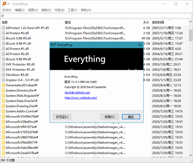Screen dimensions: 193x163
Task: Sort results by 修改时间 column header
Action: click(169, 22)
